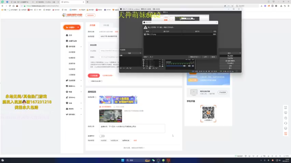This screenshot has width=291, height=163.
Task: Click the highlighted top button in OBS controls panel
Action: click(230, 56)
